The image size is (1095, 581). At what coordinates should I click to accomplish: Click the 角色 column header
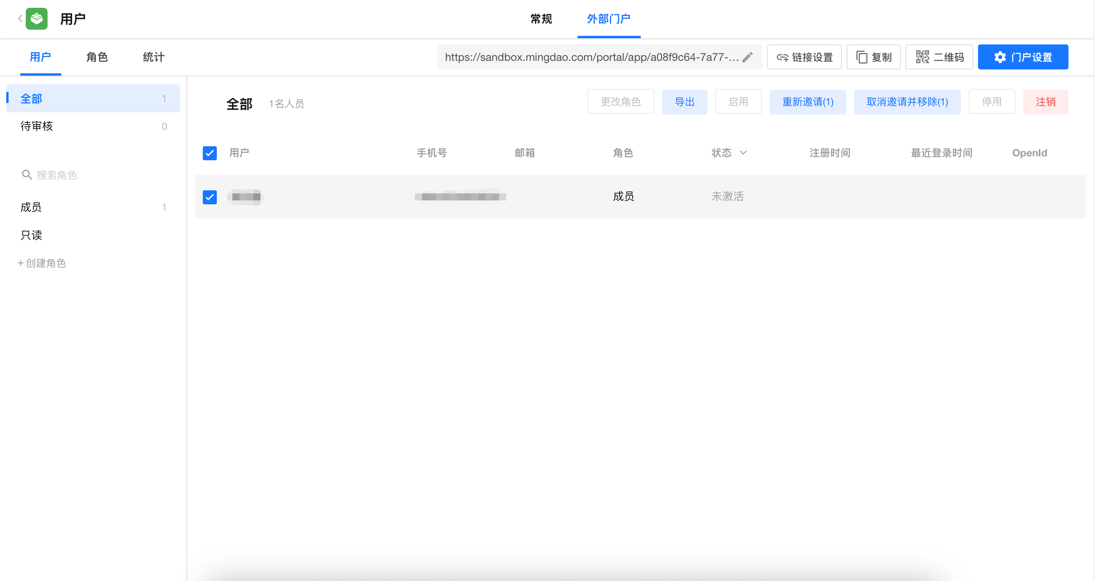(623, 152)
